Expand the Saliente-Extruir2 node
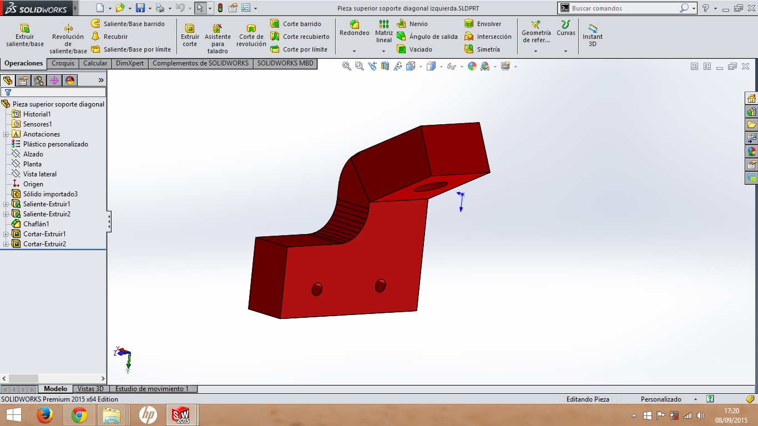 pos(6,214)
